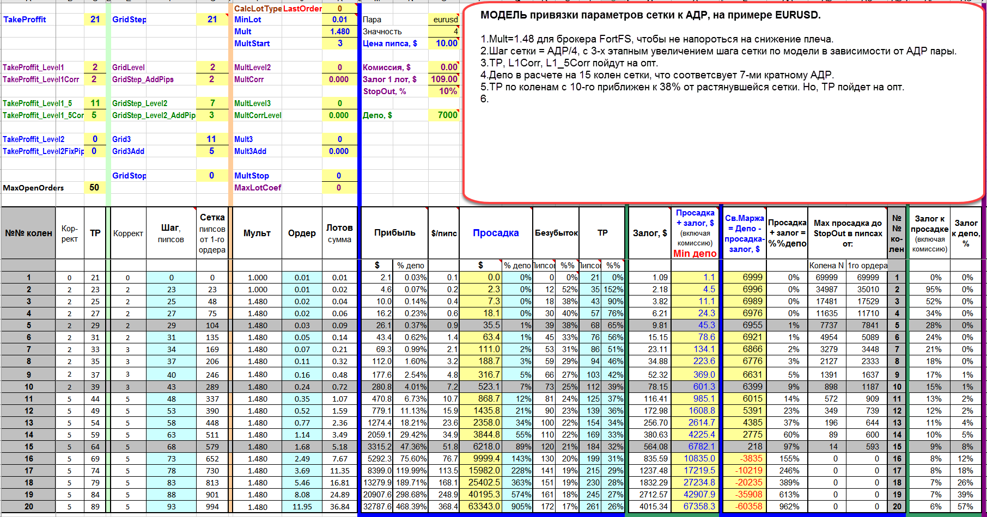This screenshot has height=517, width=987.
Task: Select the Сетка пипсов от 1-го ордера header
Action: click(x=212, y=233)
